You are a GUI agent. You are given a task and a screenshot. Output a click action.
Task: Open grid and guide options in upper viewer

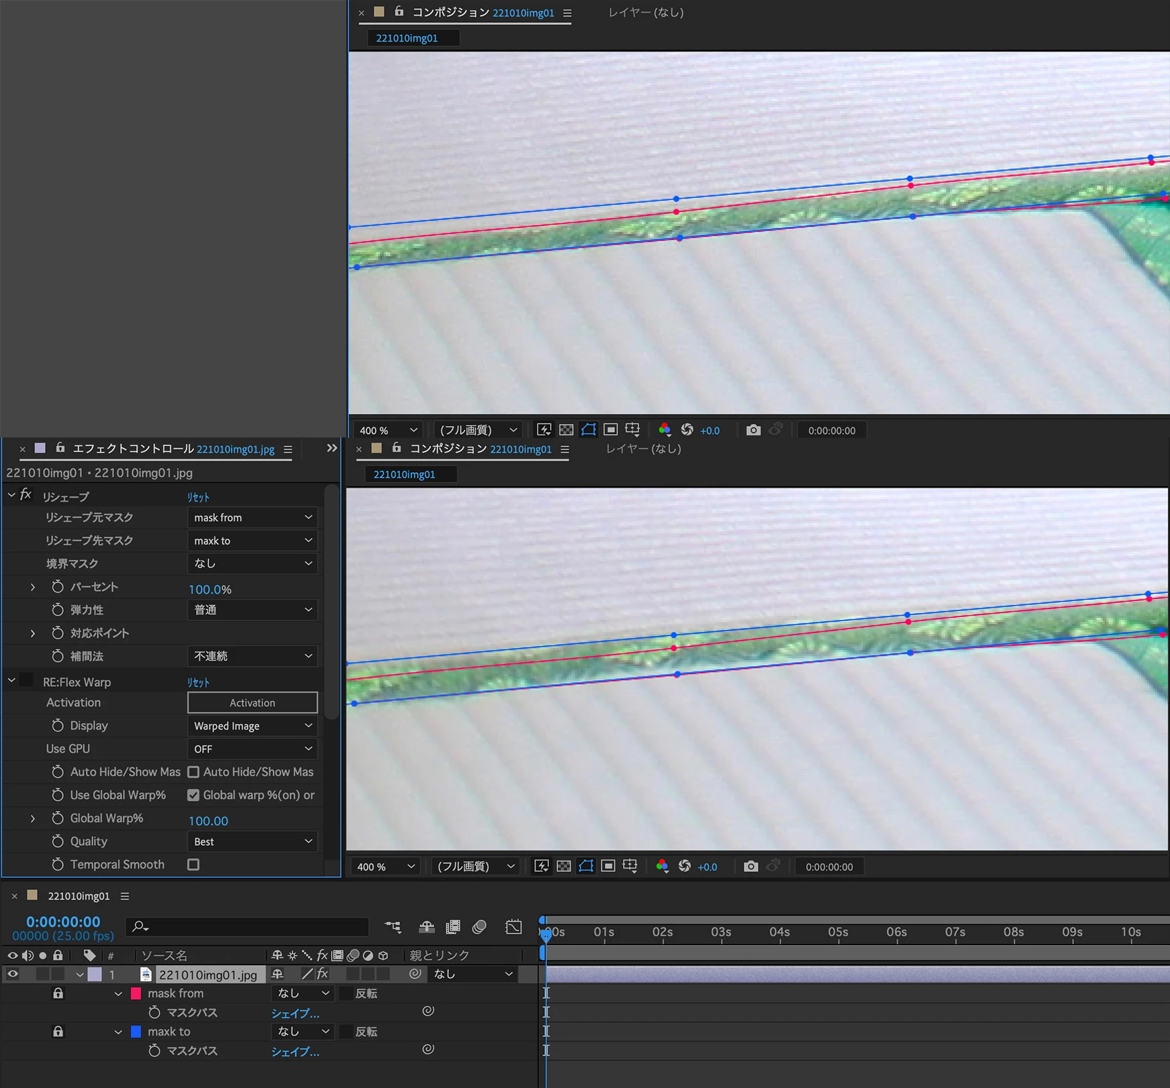click(x=632, y=430)
